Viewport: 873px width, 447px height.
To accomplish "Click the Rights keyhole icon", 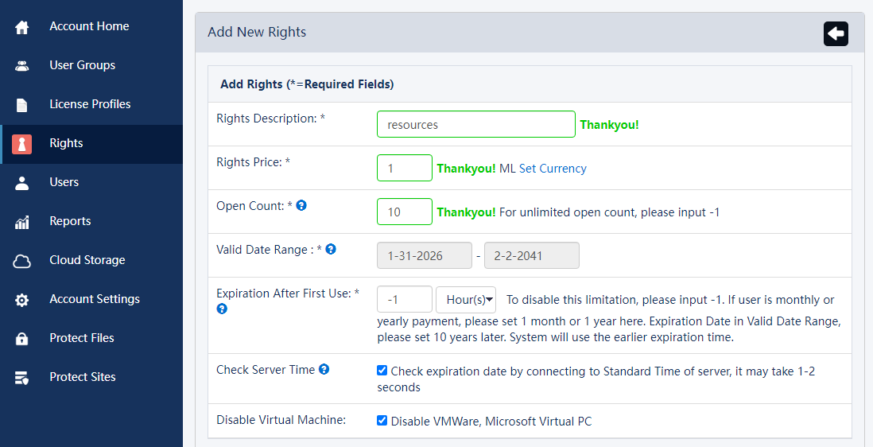I will click(x=22, y=144).
